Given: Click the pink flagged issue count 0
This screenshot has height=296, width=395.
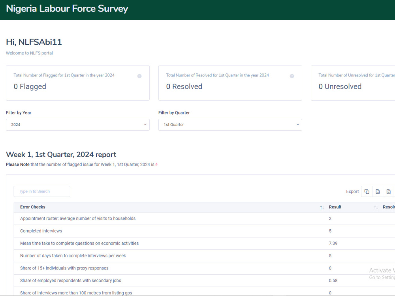Looking at the screenshot, I should [156, 165].
